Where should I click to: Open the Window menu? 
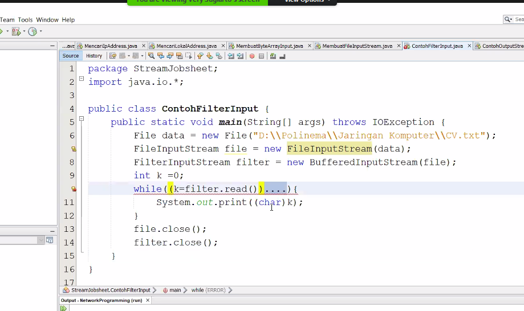(x=47, y=20)
